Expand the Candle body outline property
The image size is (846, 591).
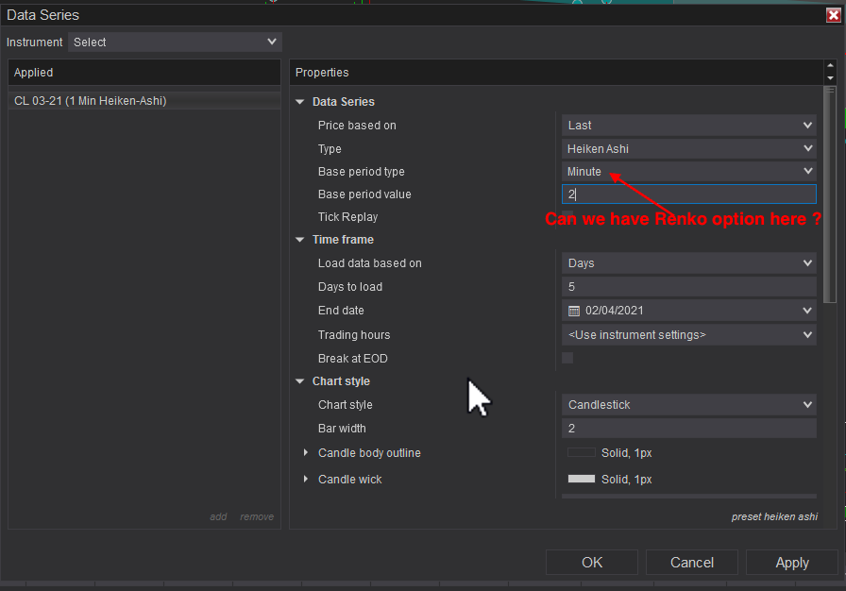click(306, 452)
